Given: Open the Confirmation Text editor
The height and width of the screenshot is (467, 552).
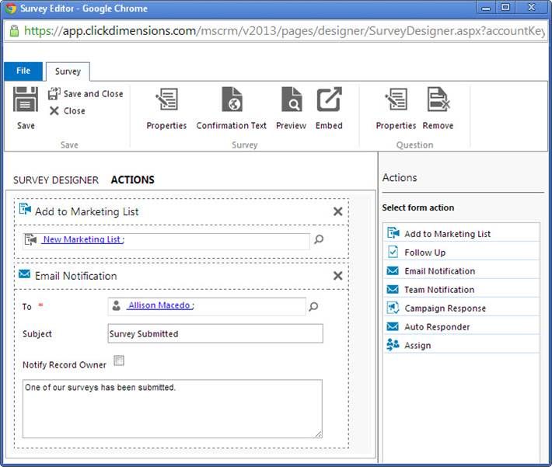Looking at the screenshot, I should [231, 109].
